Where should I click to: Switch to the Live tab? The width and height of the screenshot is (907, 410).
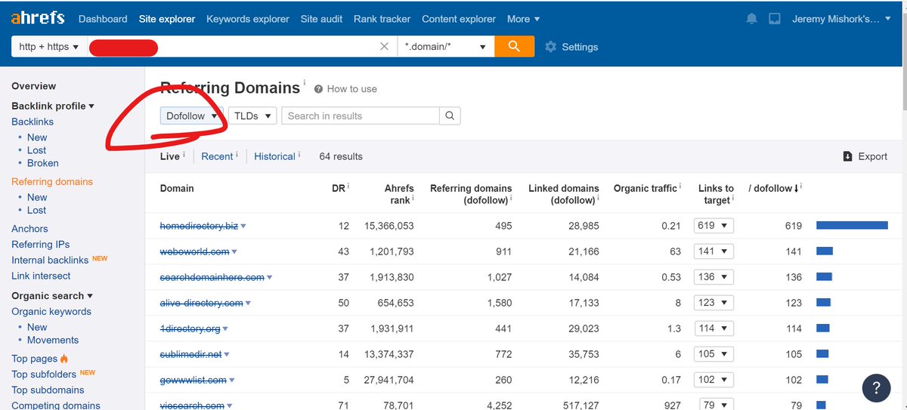[x=169, y=156]
